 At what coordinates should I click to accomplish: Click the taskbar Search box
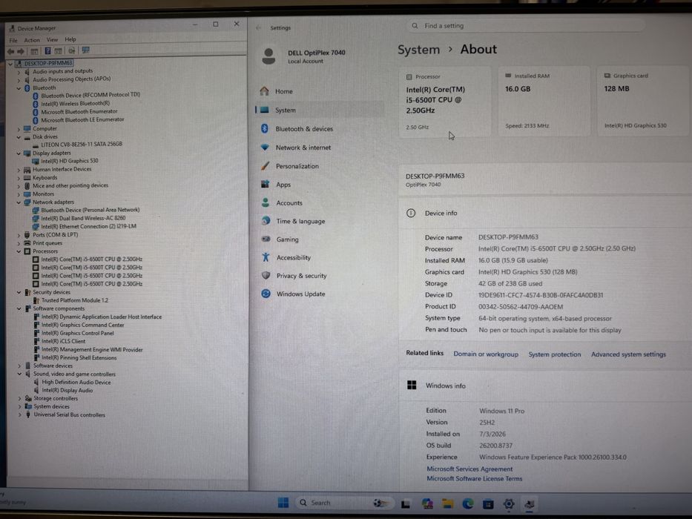343,503
